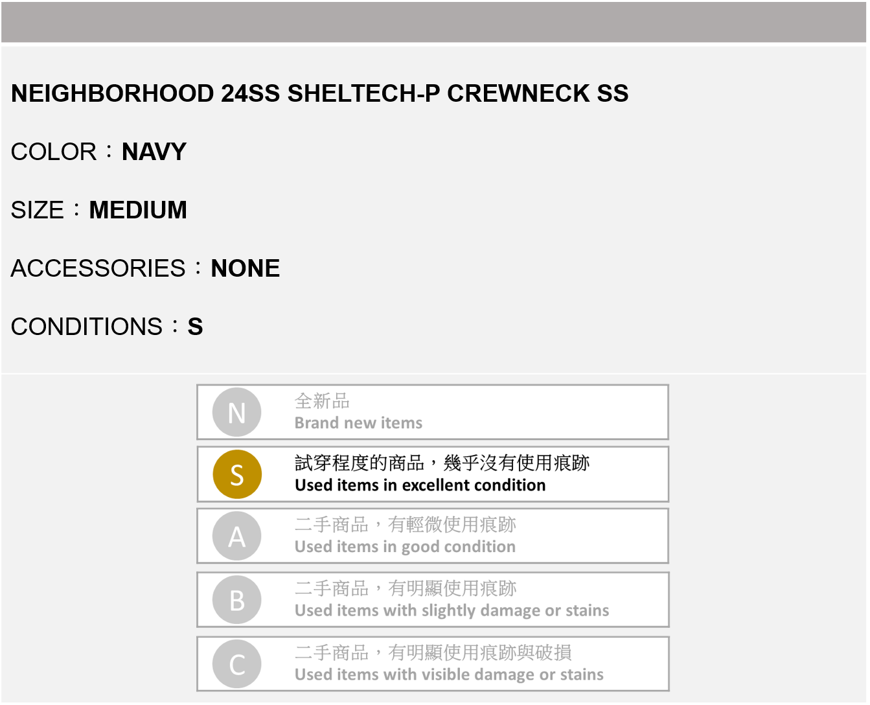Click "Used items in good condition" text

pyautogui.click(x=405, y=547)
